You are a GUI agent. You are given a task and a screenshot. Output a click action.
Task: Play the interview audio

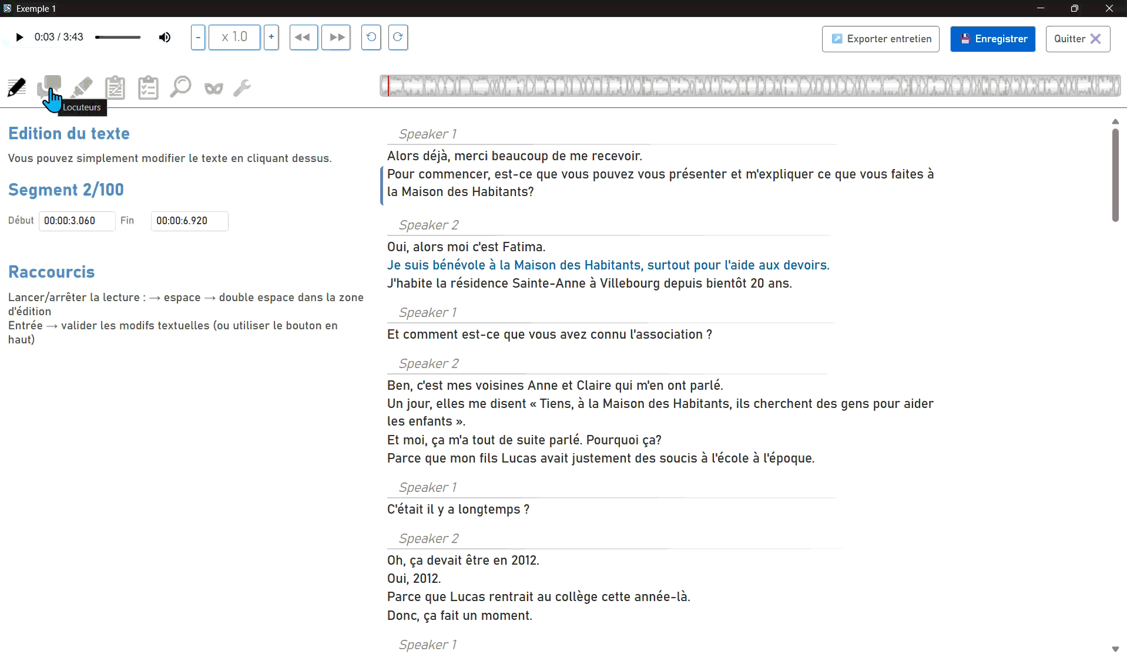pos(19,38)
